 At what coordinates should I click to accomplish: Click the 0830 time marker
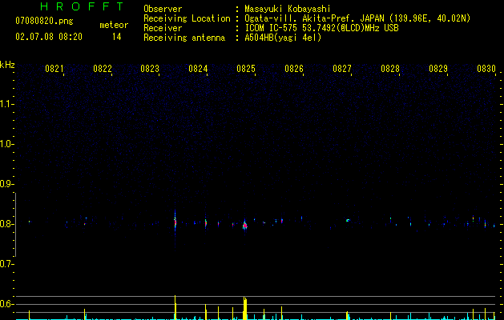[486, 69]
